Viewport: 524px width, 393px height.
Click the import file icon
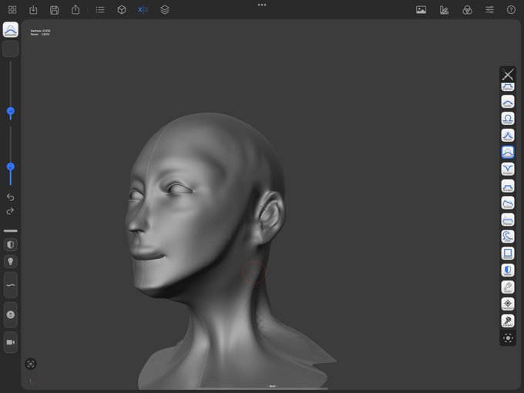pyautogui.click(x=33, y=10)
